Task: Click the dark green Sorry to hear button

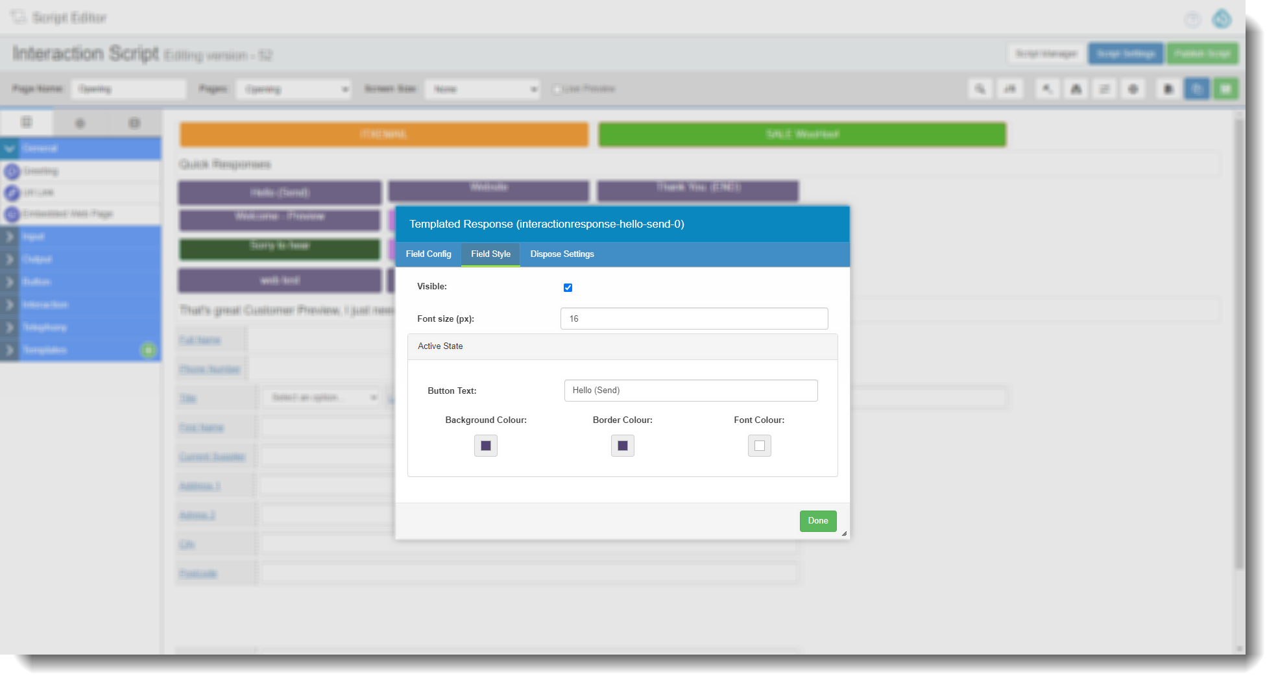Action: 280,249
